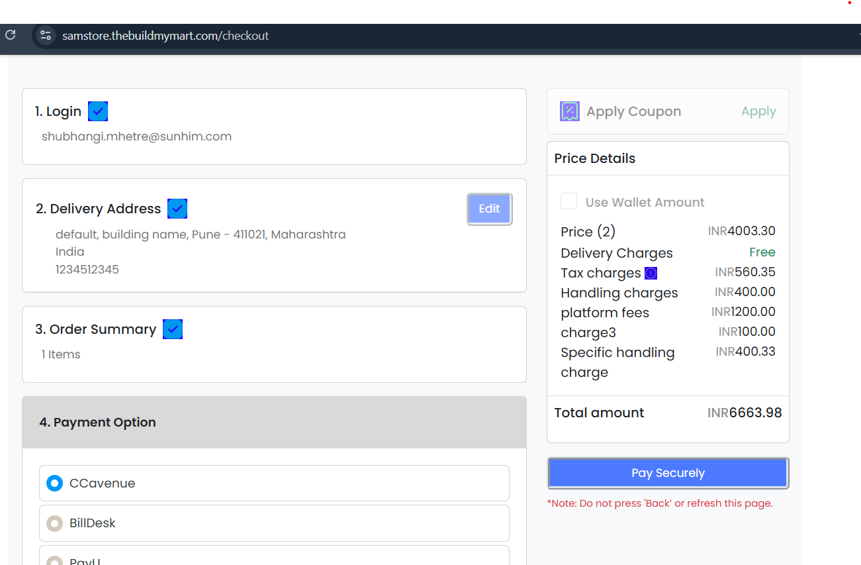861x565 pixels.
Task: Reload the page with the refresh icon
Action: [10, 35]
